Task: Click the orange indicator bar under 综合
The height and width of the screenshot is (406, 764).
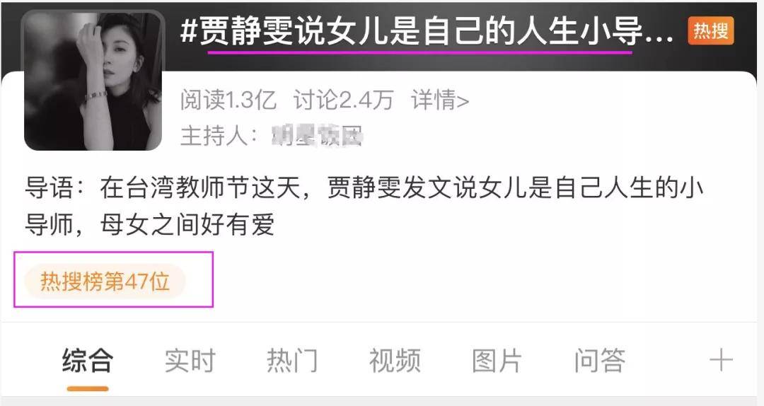Action: [x=88, y=388]
